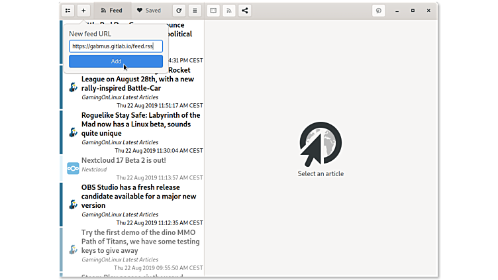
Task: Click the share icon in header
Action: tap(245, 11)
